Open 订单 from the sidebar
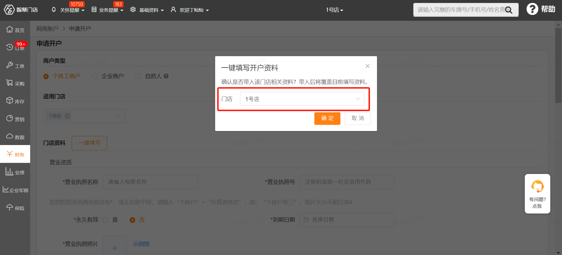The height and width of the screenshot is (255, 562). [x=15, y=47]
